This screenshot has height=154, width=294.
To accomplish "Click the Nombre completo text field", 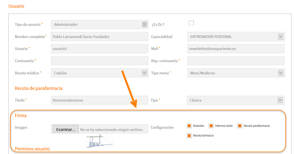I will coord(99,37).
